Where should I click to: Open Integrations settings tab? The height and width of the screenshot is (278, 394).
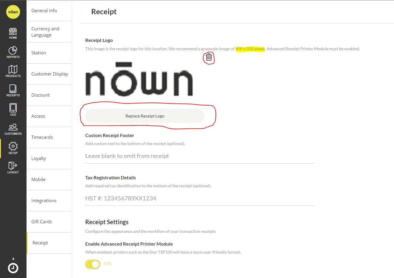(x=49, y=201)
